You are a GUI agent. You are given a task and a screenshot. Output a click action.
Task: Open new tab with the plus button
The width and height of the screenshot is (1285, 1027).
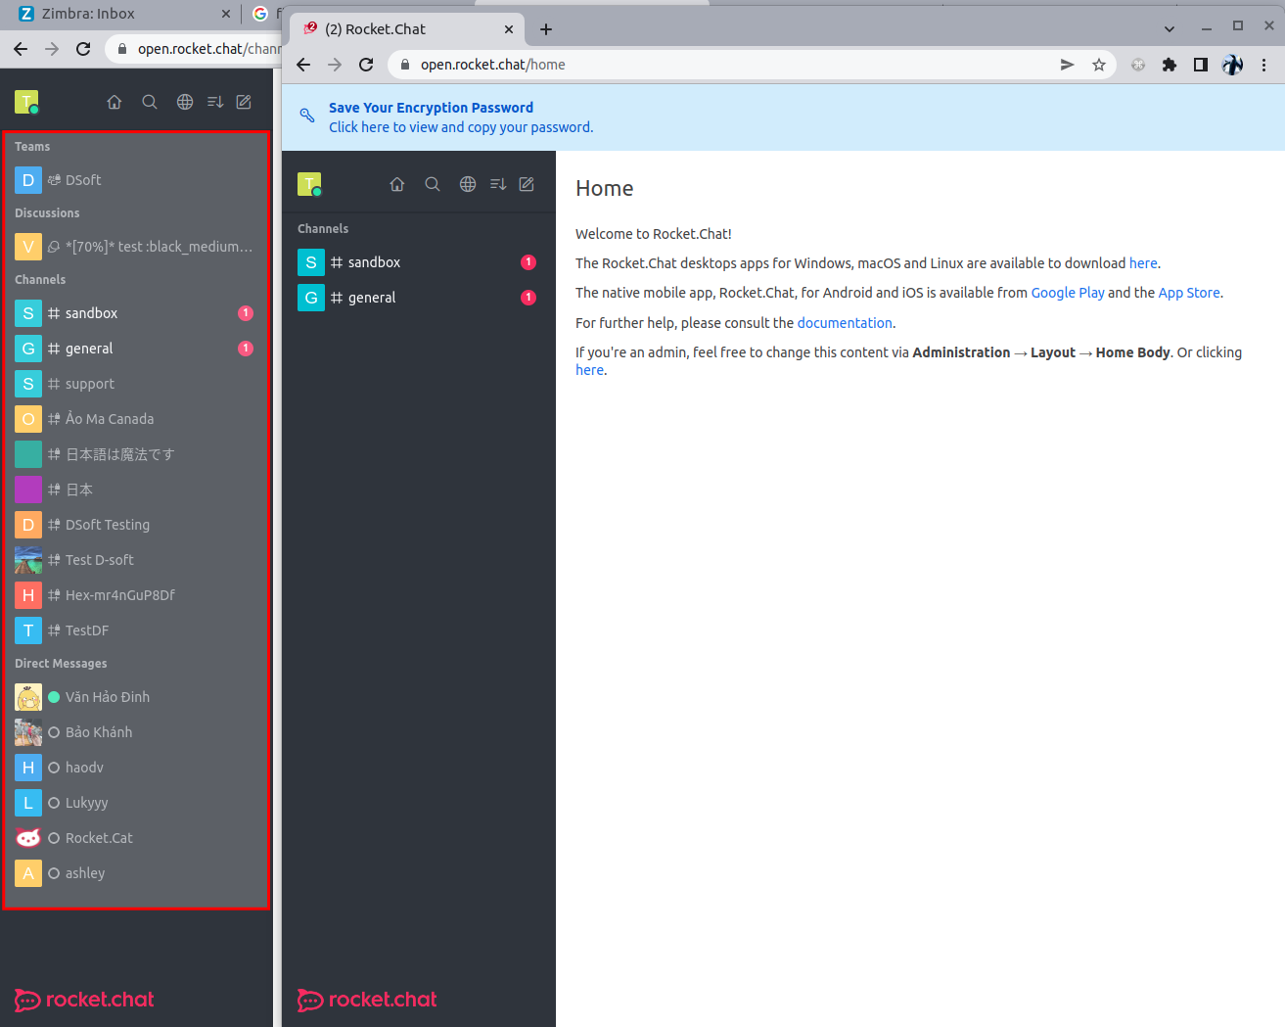click(x=546, y=29)
